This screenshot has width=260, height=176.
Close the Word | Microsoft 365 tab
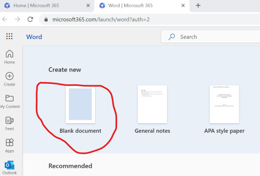[183, 6]
